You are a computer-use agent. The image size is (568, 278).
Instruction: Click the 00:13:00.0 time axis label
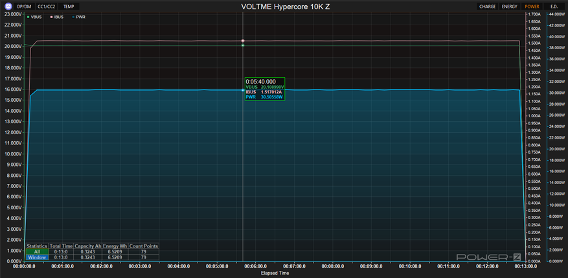point(526,266)
